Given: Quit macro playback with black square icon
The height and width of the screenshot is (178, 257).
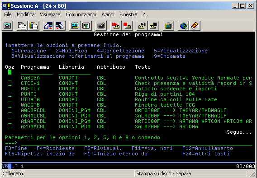Looking at the screenshot, I should pyautogui.click(x=153, y=26).
